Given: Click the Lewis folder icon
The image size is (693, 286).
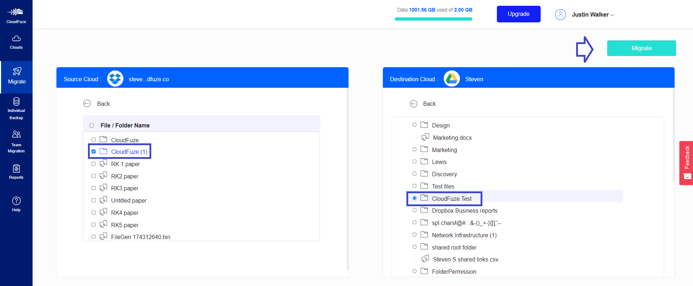Looking at the screenshot, I should click(x=424, y=161).
